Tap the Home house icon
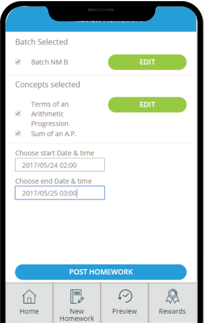This screenshot has height=323, width=204. (29, 297)
